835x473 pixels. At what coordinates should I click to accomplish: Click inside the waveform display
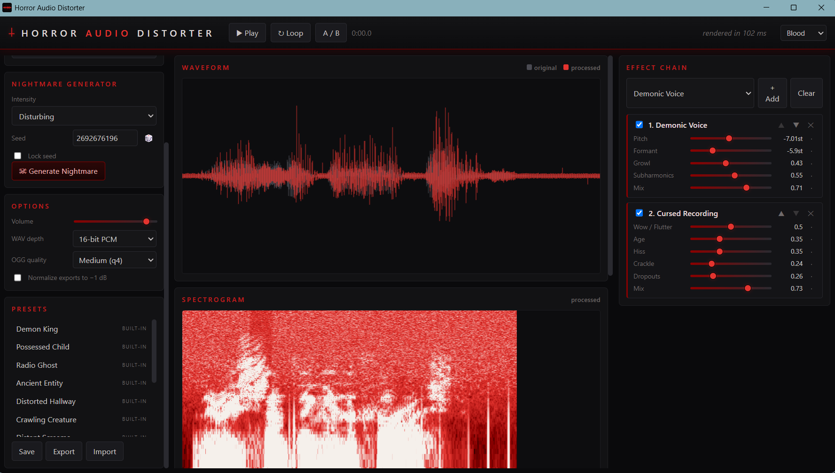point(391,176)
